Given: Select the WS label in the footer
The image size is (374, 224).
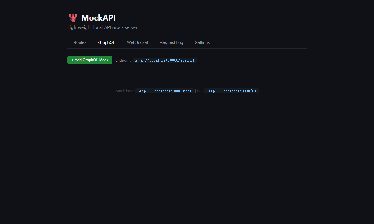Looking at the screenshot, I should pos(200,91).
